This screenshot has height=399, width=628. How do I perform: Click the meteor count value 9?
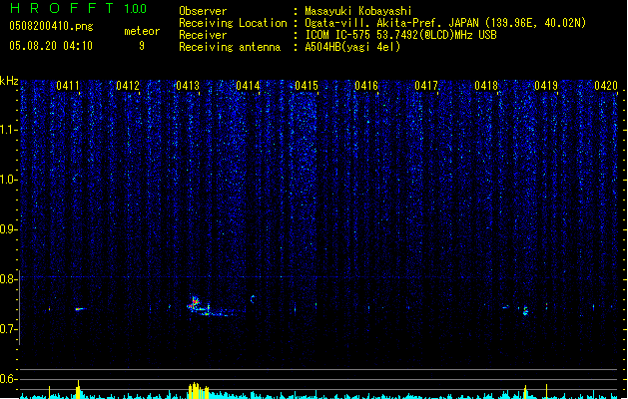(142, 46)
